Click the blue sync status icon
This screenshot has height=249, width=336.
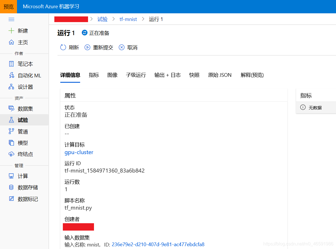85,33
